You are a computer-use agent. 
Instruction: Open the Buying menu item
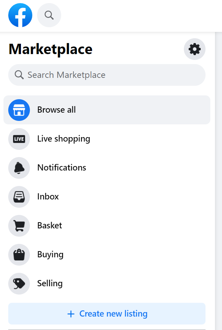(x=51, y=255)
